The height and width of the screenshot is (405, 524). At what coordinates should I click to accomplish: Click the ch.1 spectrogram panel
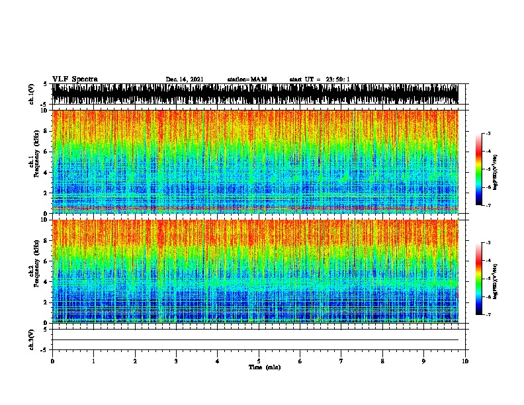(x=255, y=161)
